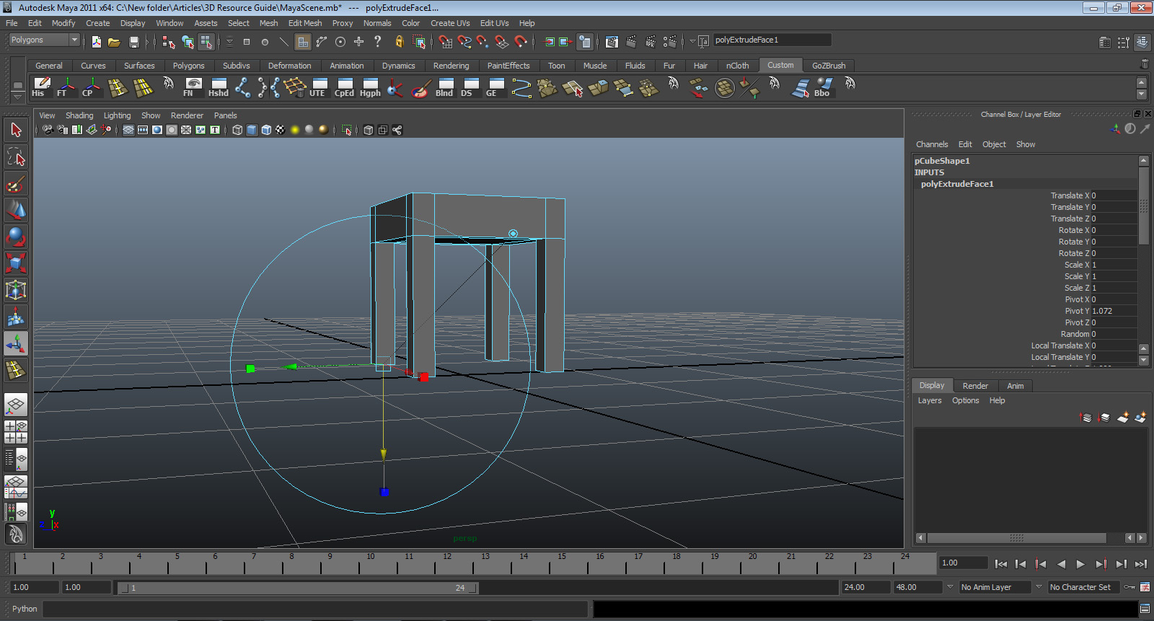This screenshot has width=1154, height=621.
Task: Expand the No Anim Layer dropdown arrow
Action: point(950,587)
